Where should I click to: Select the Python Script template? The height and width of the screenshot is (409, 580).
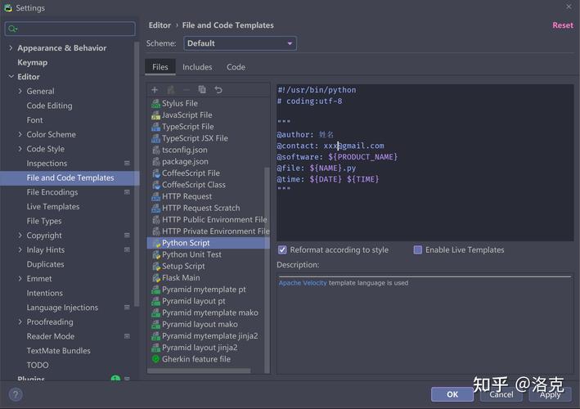[208, 243]
